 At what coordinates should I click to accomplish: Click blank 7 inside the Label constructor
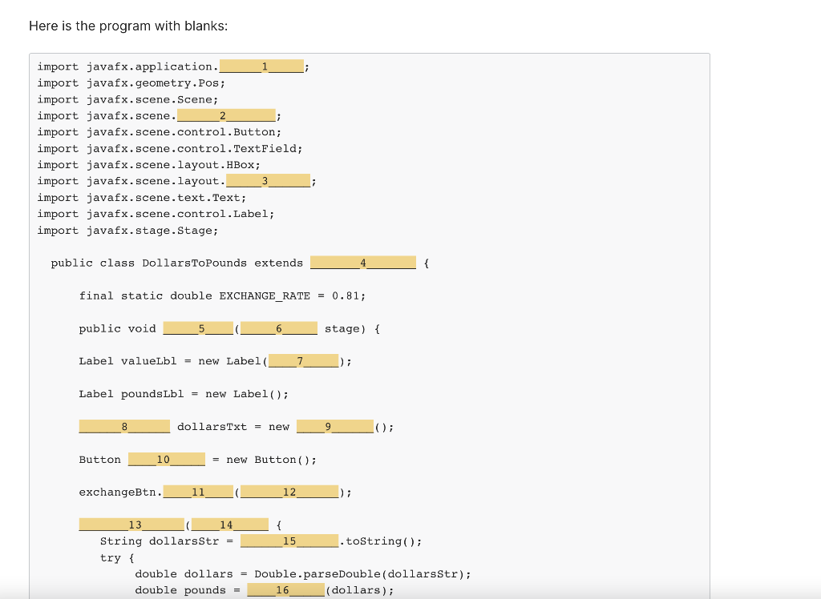(304, 361)
